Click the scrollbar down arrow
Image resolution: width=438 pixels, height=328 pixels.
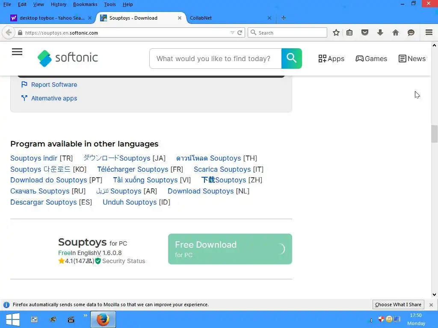(x=434, y=295)
